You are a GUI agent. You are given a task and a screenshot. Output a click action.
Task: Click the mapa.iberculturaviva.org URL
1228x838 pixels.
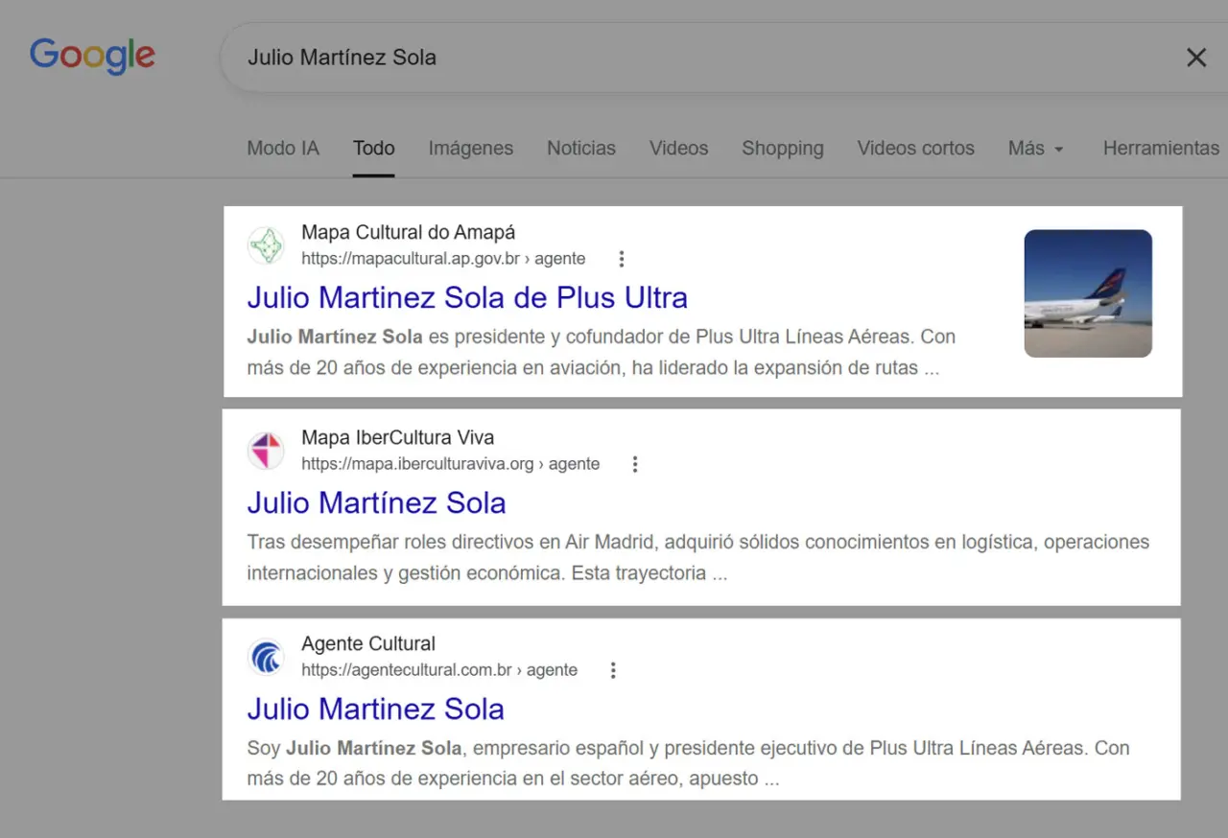[x=450, y=464]
